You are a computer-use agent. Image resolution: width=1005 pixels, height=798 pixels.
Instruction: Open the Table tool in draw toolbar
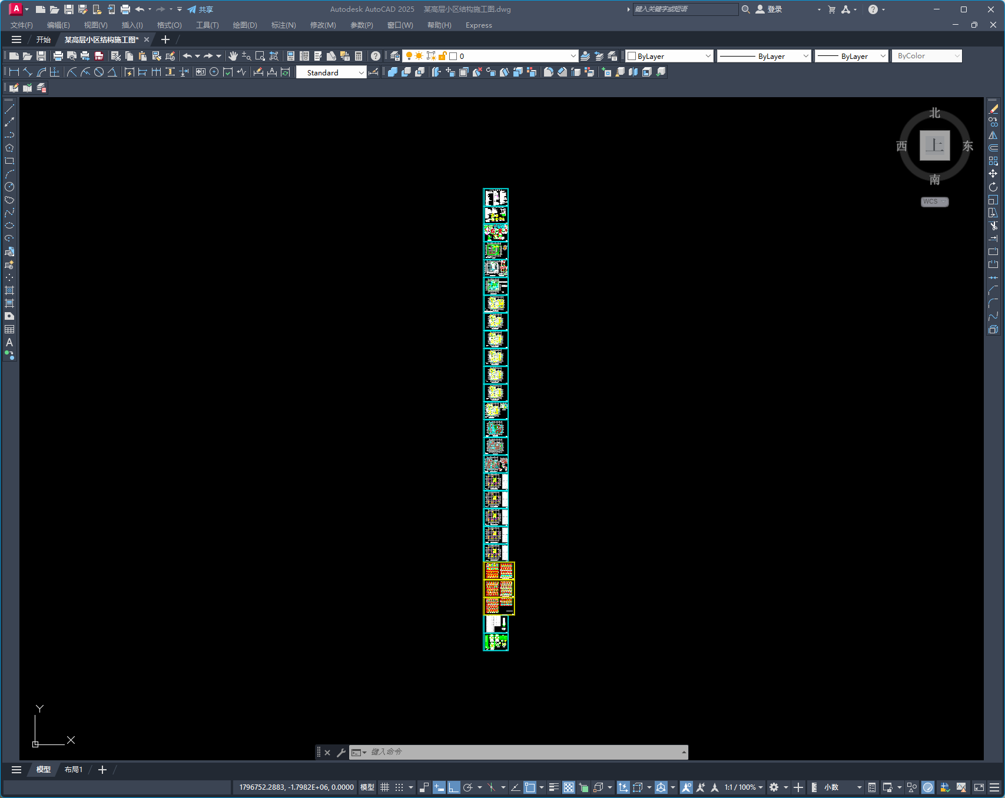pos(9,329)
